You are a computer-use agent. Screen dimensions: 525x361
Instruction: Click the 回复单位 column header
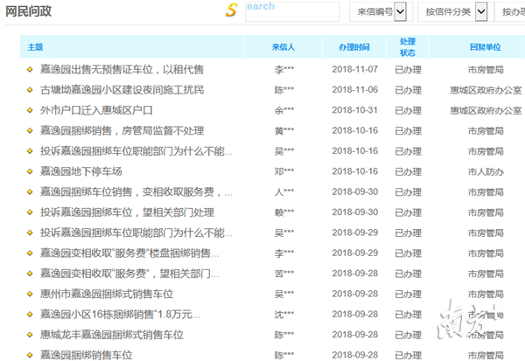click(485, 46)
